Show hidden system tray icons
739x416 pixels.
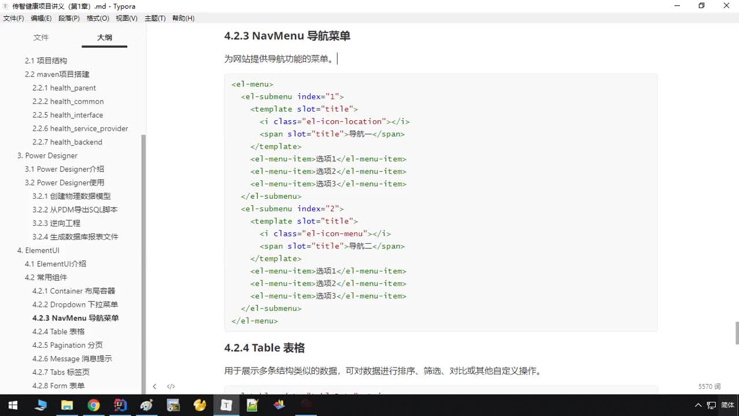[x=699, y=405]
